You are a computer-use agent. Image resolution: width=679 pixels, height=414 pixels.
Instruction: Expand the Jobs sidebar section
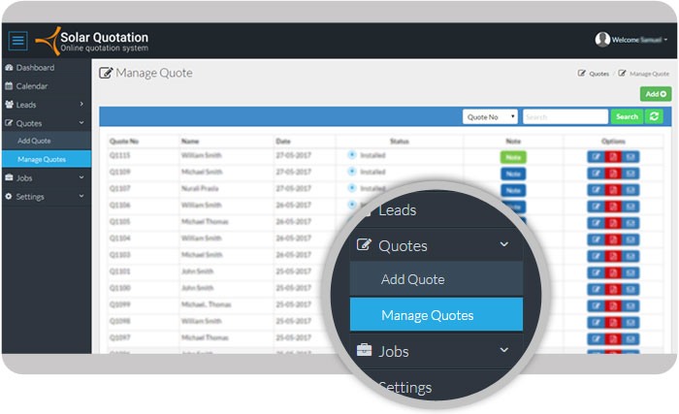(44, 177)
